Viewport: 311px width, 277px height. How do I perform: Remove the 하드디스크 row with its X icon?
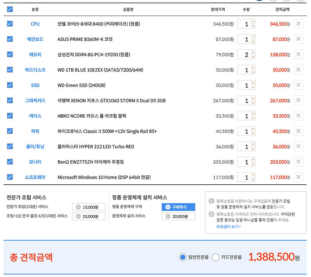[x=298, y=70]
